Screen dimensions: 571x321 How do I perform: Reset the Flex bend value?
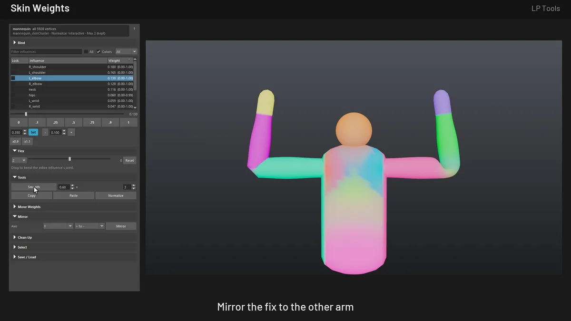click(x=130, y=160)
